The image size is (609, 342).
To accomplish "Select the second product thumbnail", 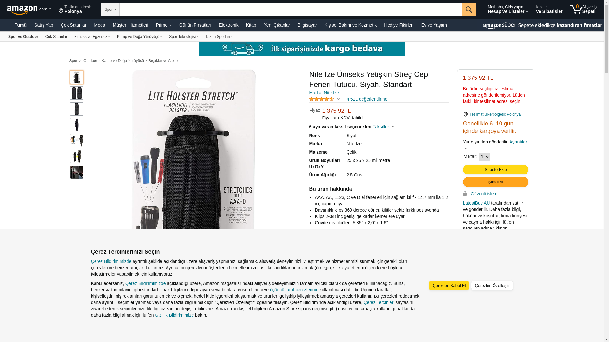I will tap(77, 93).
